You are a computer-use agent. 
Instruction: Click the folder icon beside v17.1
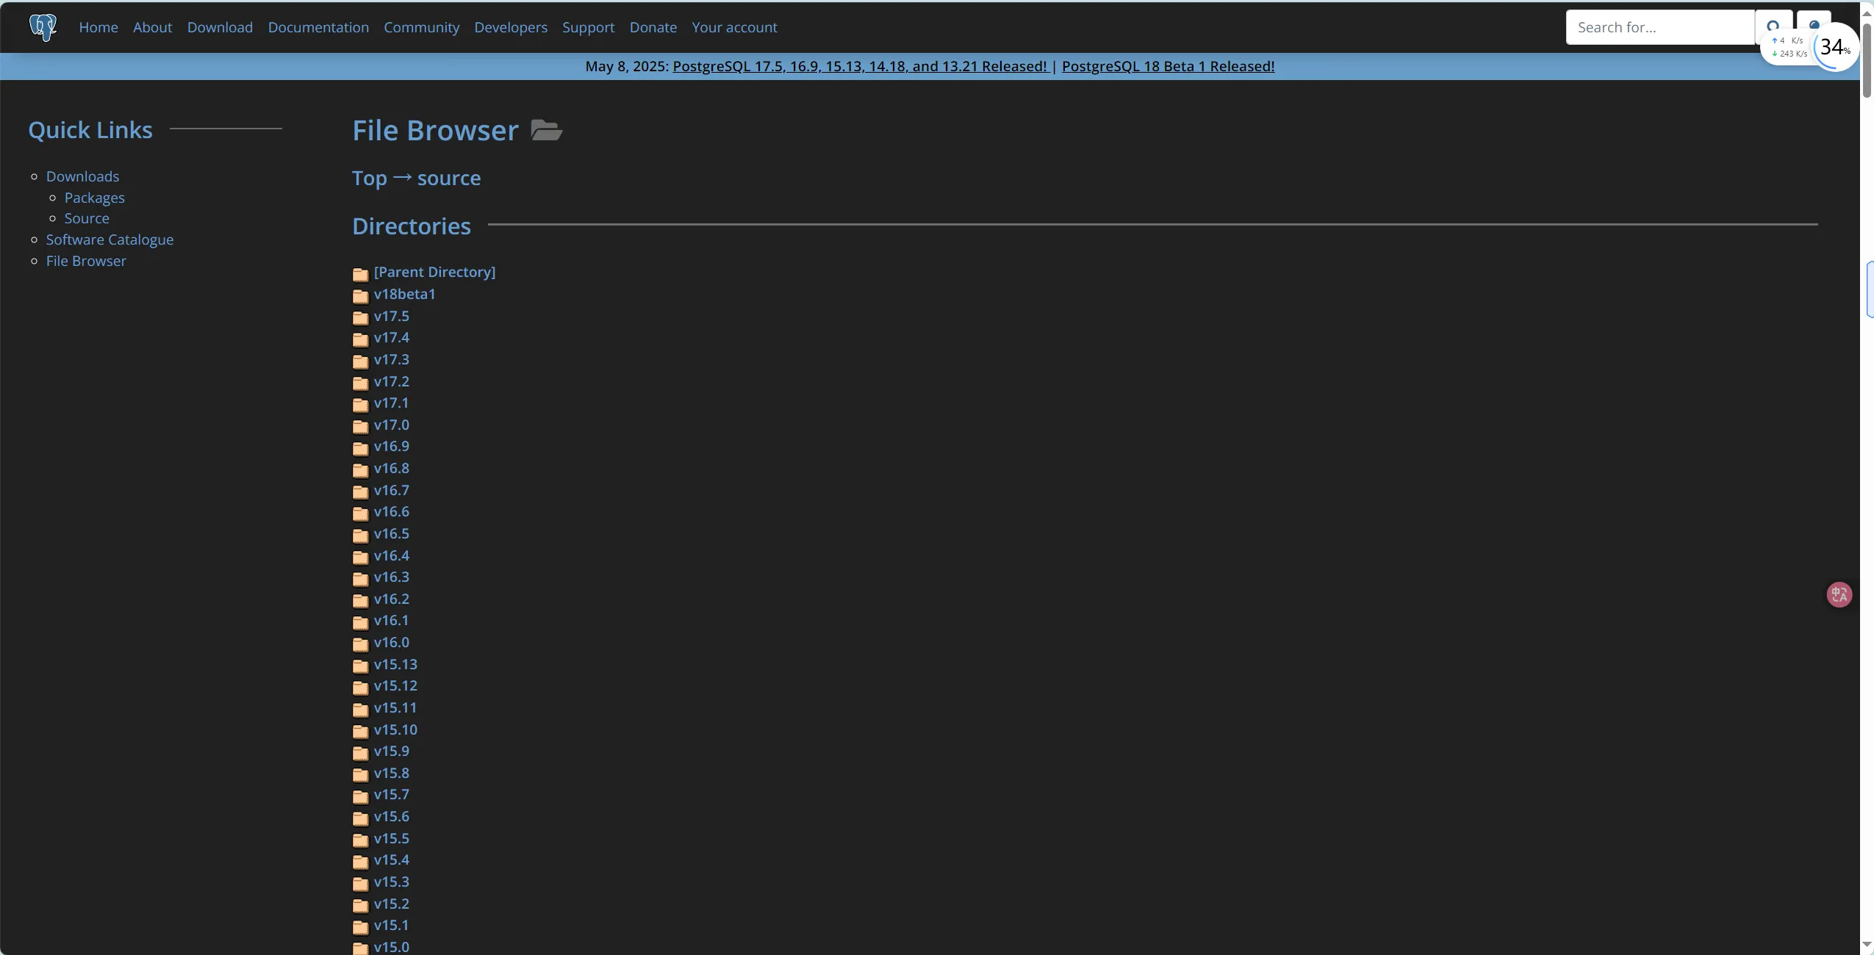(x=360, y=405)
